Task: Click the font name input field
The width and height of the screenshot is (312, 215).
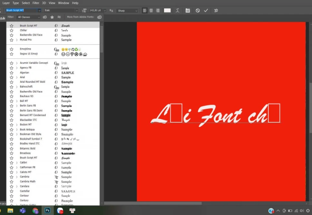Action: [x=22, y=10]
